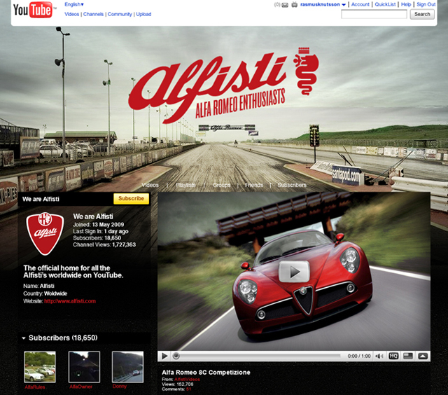Click the large play overlay on video
The image size is (448, 395).
point(294,271)
